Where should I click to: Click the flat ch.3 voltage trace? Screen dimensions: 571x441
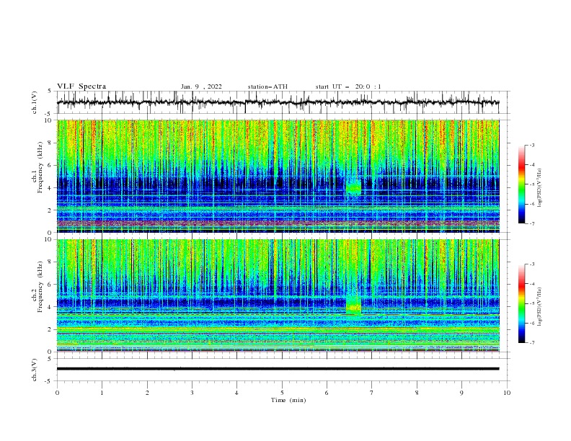pos(278,369)
